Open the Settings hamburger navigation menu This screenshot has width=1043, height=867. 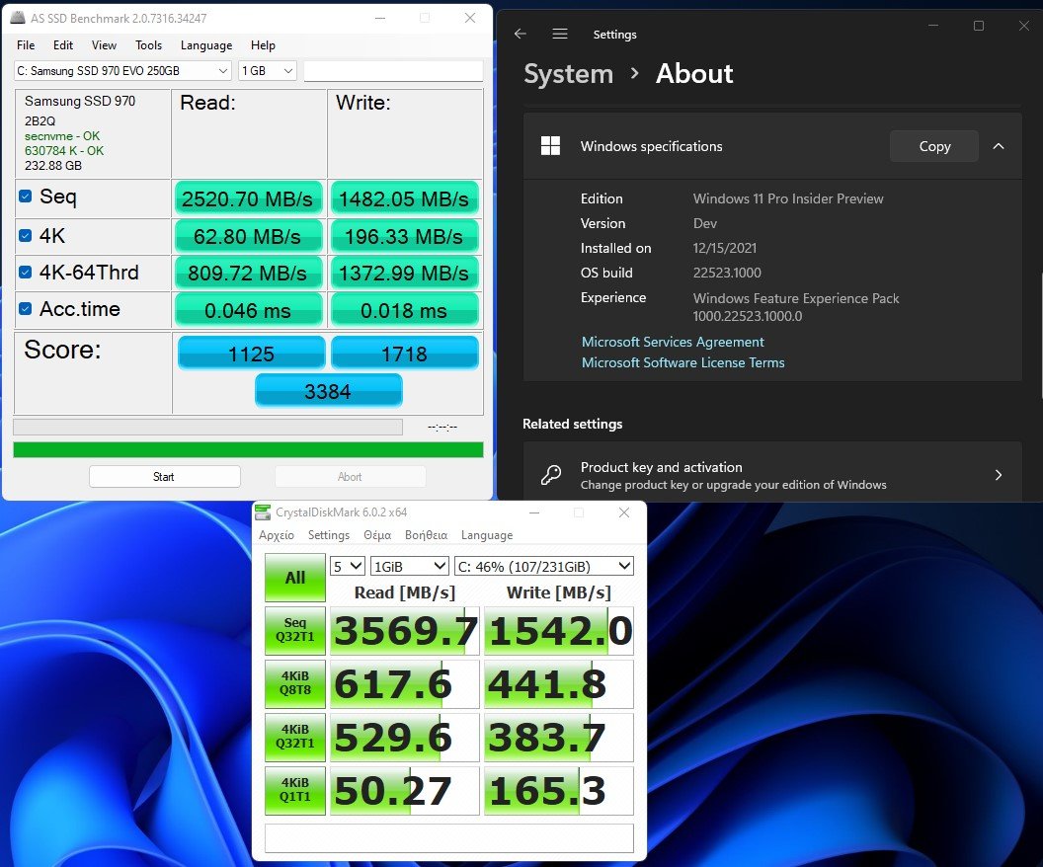point(560,34)
